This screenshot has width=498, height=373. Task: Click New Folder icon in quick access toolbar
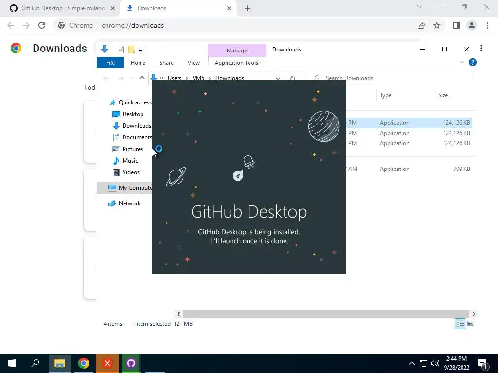click(131, 50)
